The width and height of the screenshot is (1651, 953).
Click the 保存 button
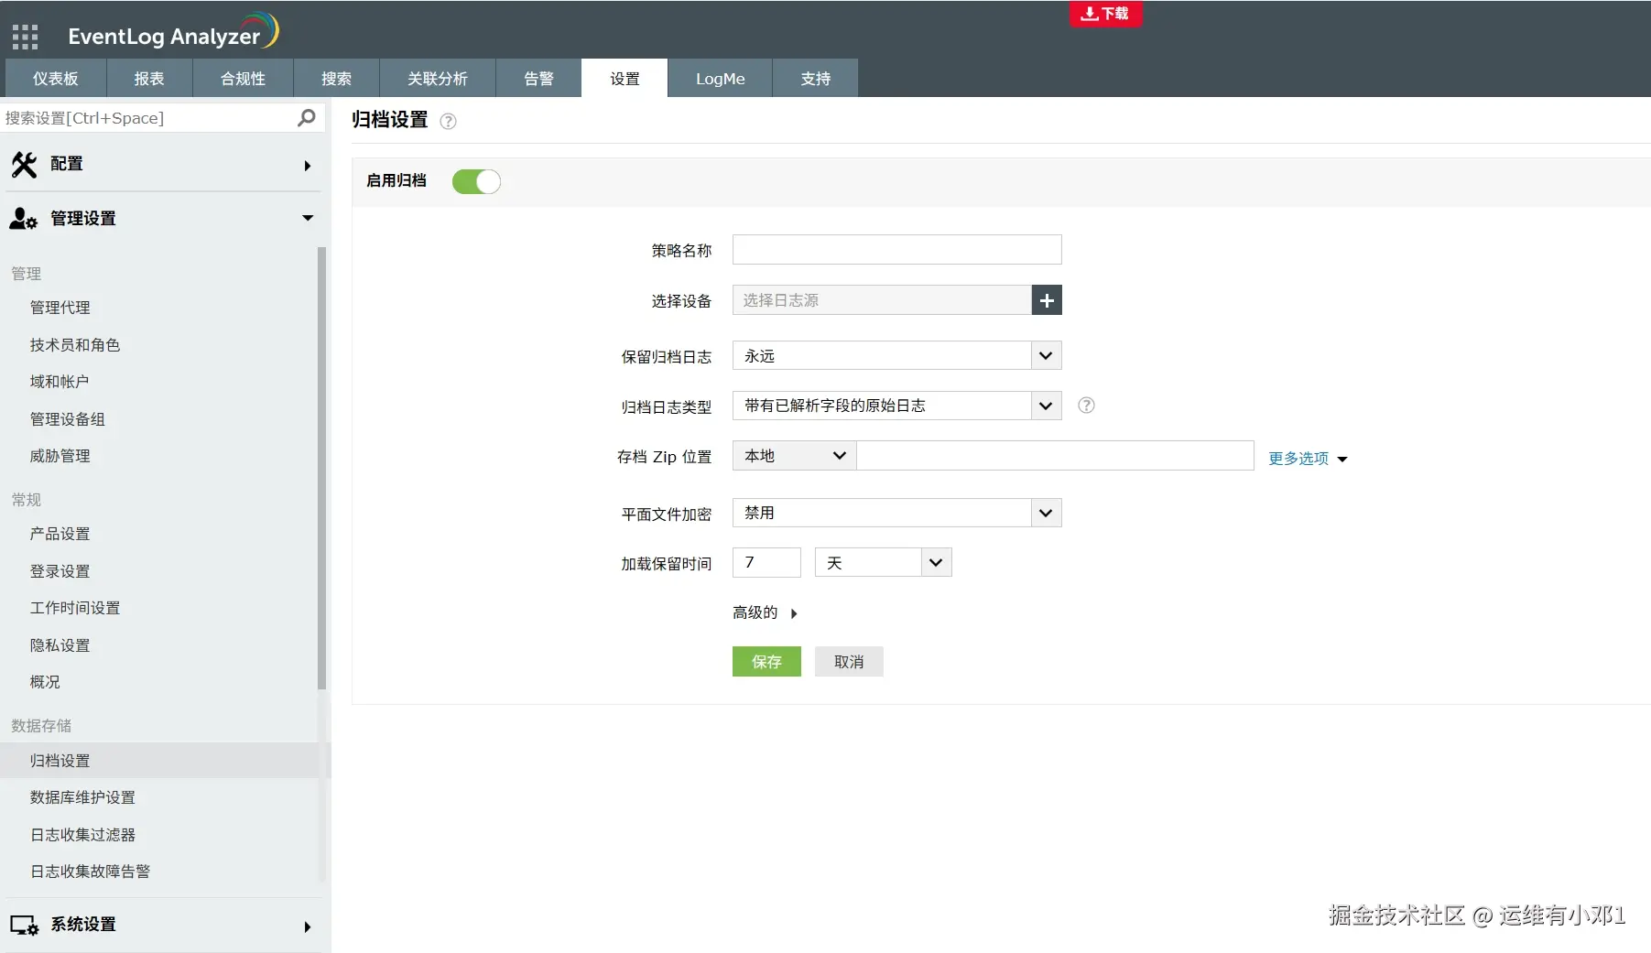(x=766, y=662)
